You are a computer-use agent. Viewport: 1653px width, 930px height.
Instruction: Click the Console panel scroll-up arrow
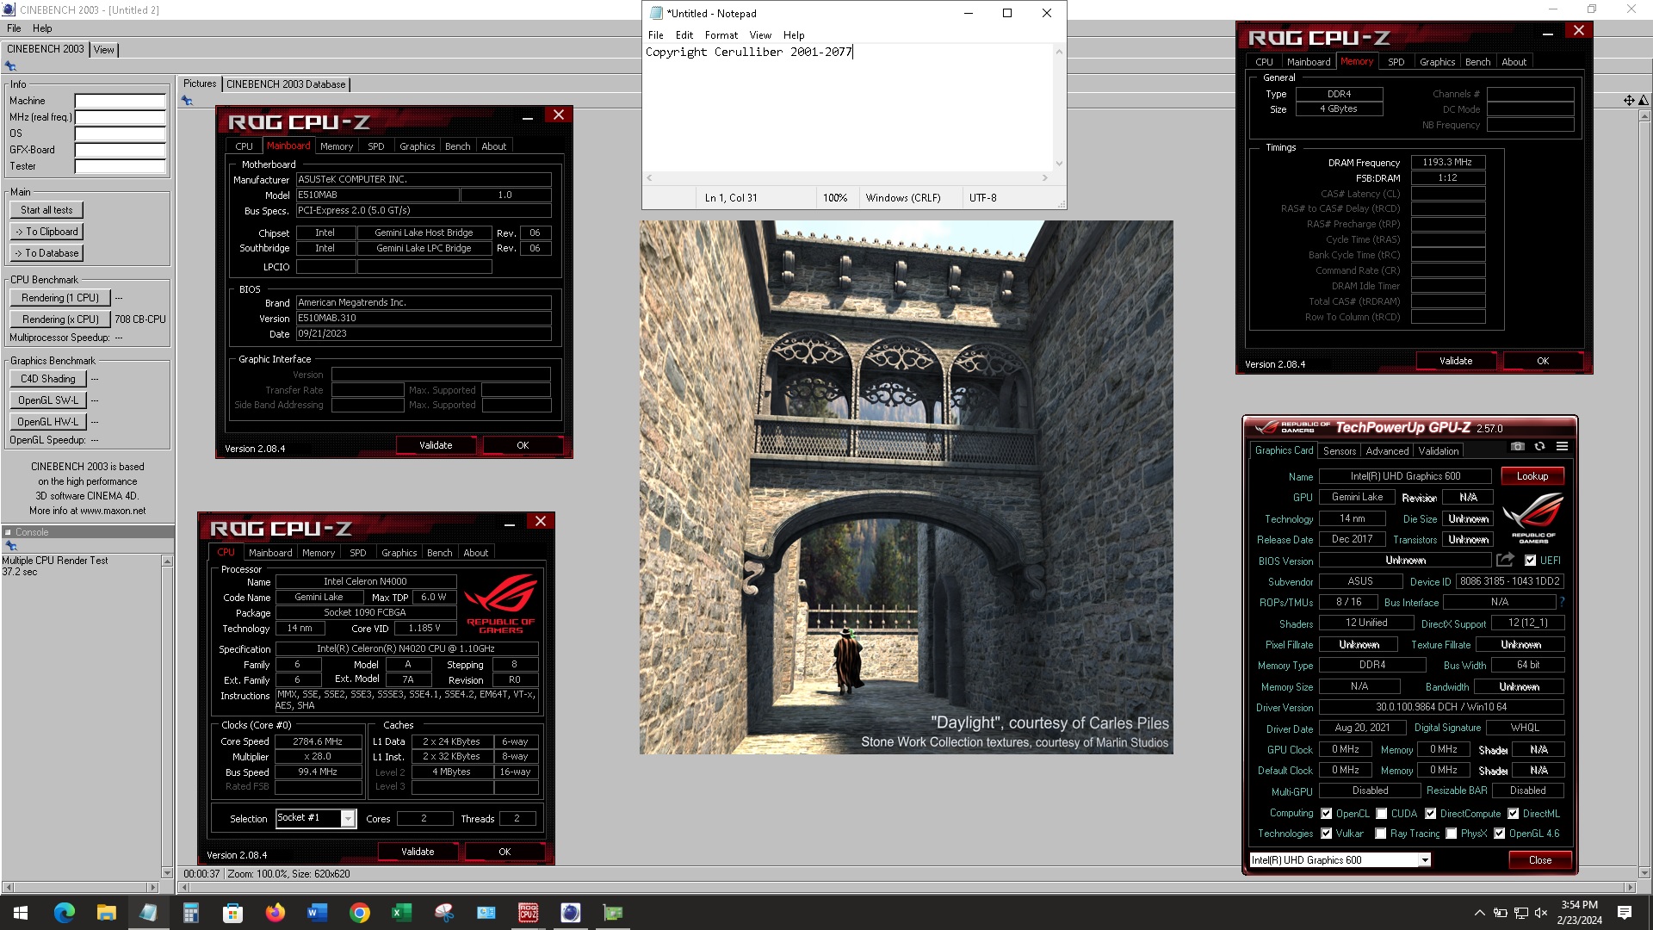(x=167, y=561)
